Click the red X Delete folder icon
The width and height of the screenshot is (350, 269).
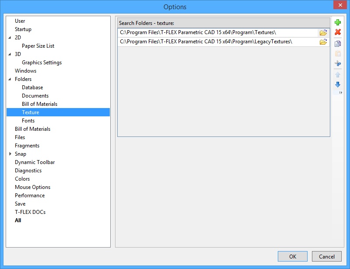[337, 32]
